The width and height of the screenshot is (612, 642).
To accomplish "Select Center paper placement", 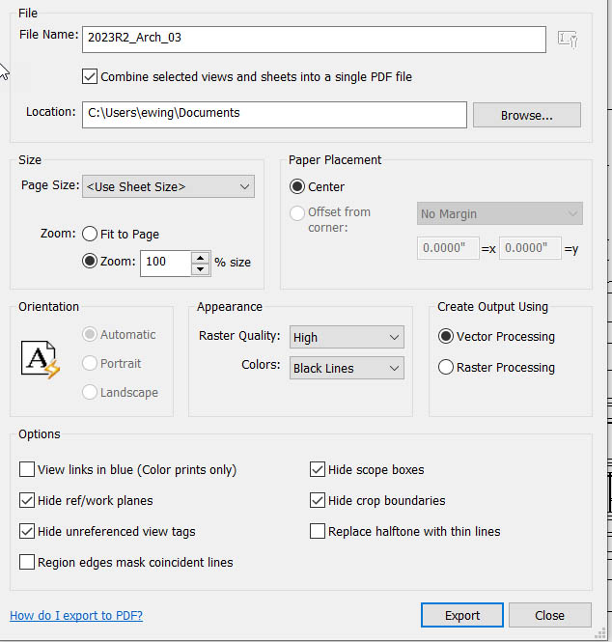I will tap(297, 186).
